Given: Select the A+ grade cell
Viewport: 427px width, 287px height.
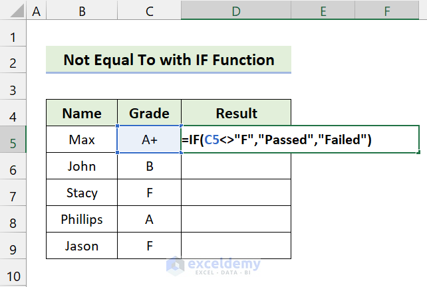Looking at the screenshot, I should (x=149, y=140).
